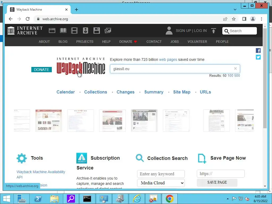Image resolution: width=272 pixels, height=204 pixels.
Task: Toggle the browser side panel
Action: pos(244,19)
